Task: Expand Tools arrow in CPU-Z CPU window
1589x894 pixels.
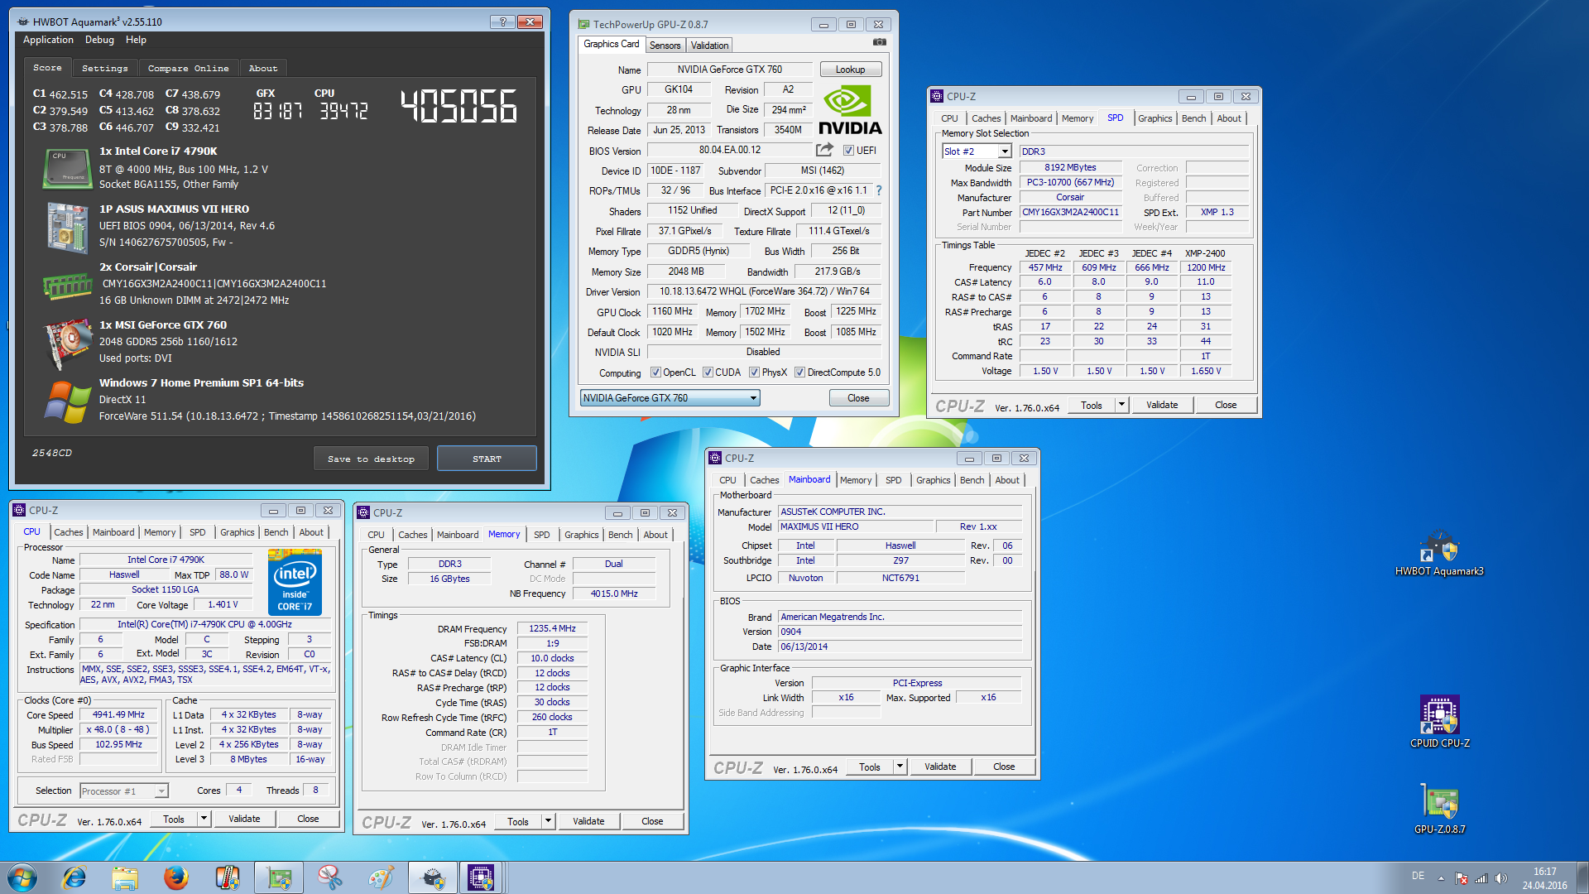Action: coord(204,819)
